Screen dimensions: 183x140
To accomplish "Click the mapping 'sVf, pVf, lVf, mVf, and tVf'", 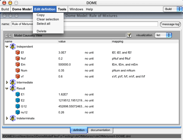I will click(129, 76).
